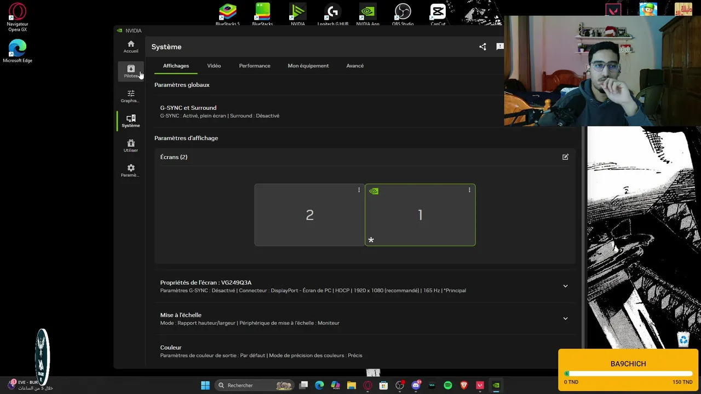
Task: Open the Couleur settings row
Action: coord(365,351)
